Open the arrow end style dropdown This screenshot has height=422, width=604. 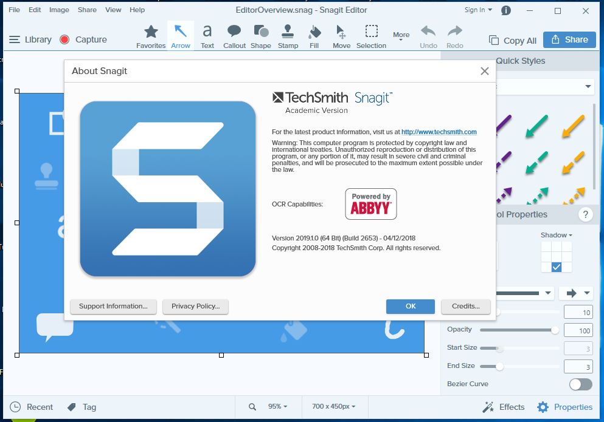pyautogui.click(x=576, y=293)
